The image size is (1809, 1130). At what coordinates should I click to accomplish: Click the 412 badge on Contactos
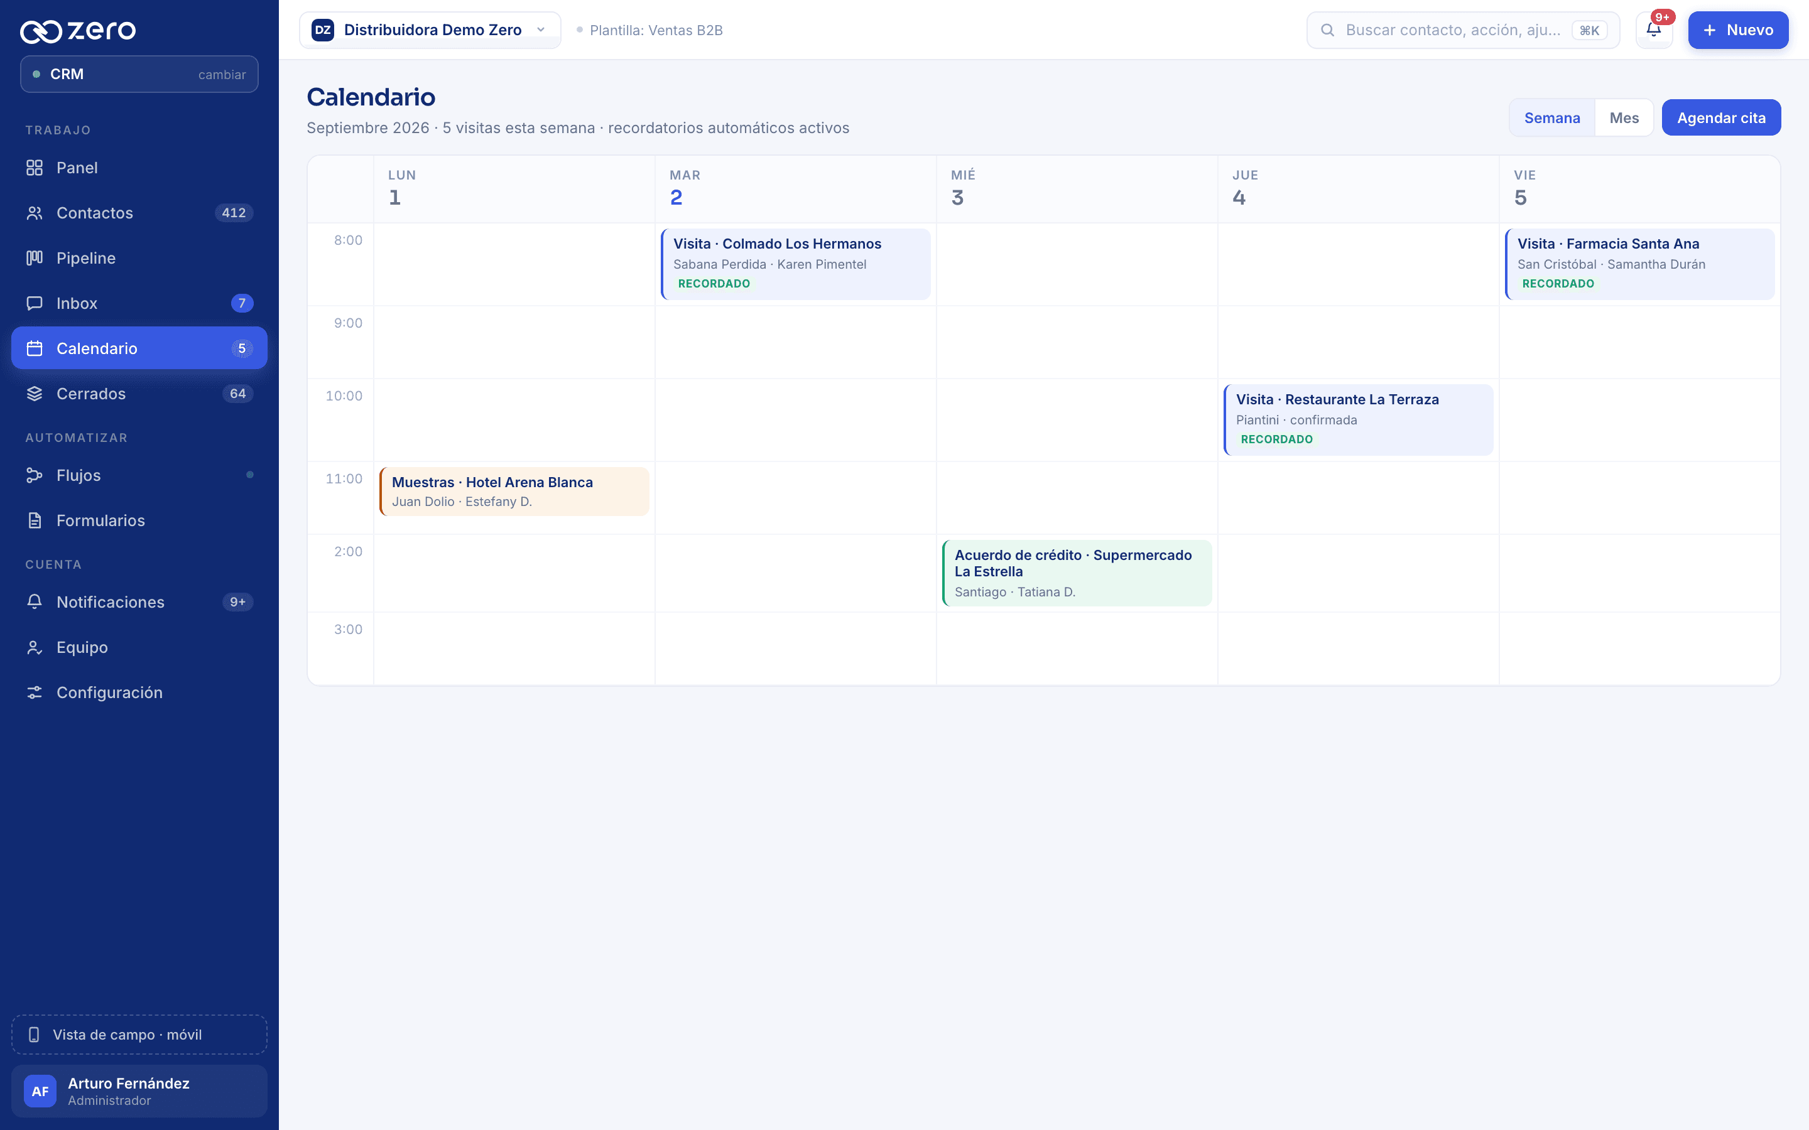click(x=233, y=213)
